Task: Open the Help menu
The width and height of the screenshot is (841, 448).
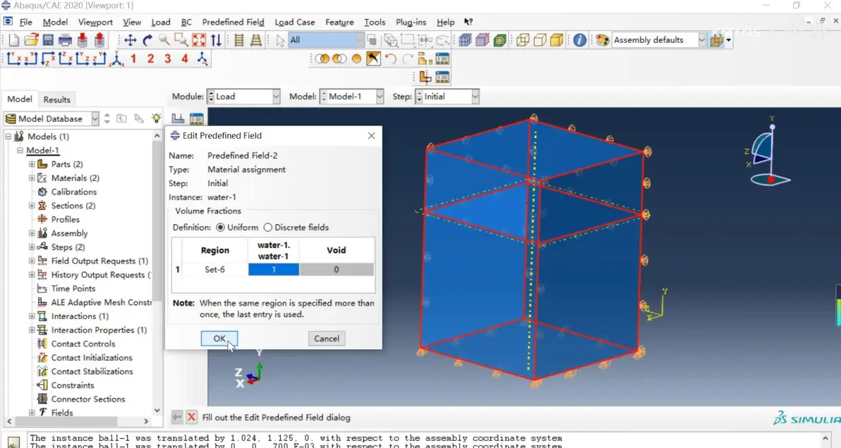Action: pyautogui.click(x=445, y=22)
